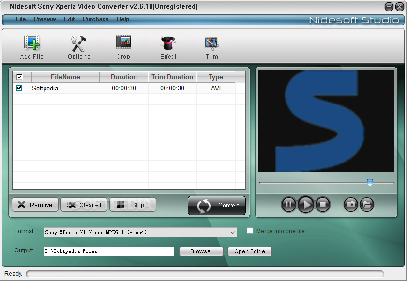Click the Remove button
This screenshot has width=407, height=281.
click(35, 205)
